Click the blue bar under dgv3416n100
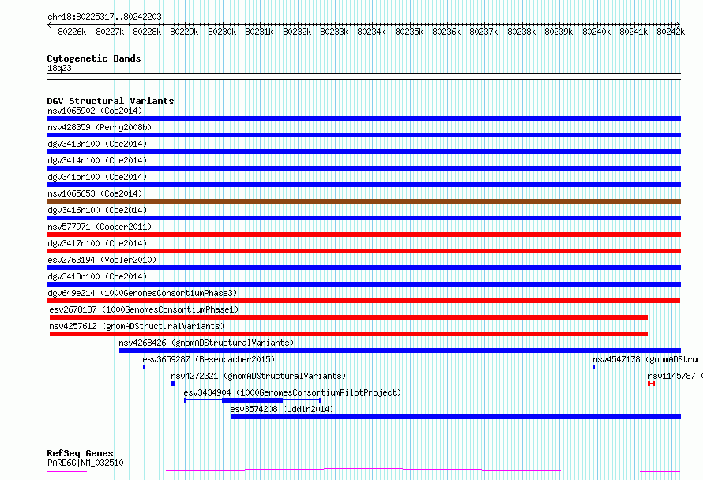703x480 pixels. click(363, 218)
